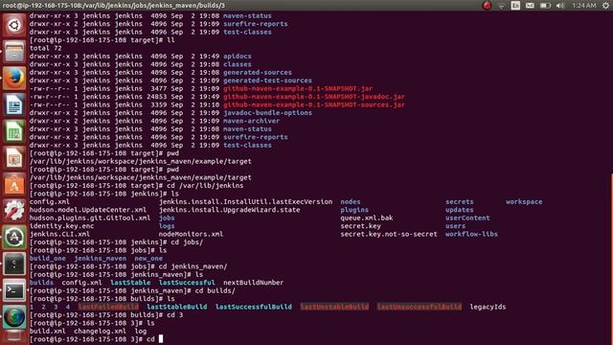Select the lastUnstableBuild broken link

tap(334, 307)
